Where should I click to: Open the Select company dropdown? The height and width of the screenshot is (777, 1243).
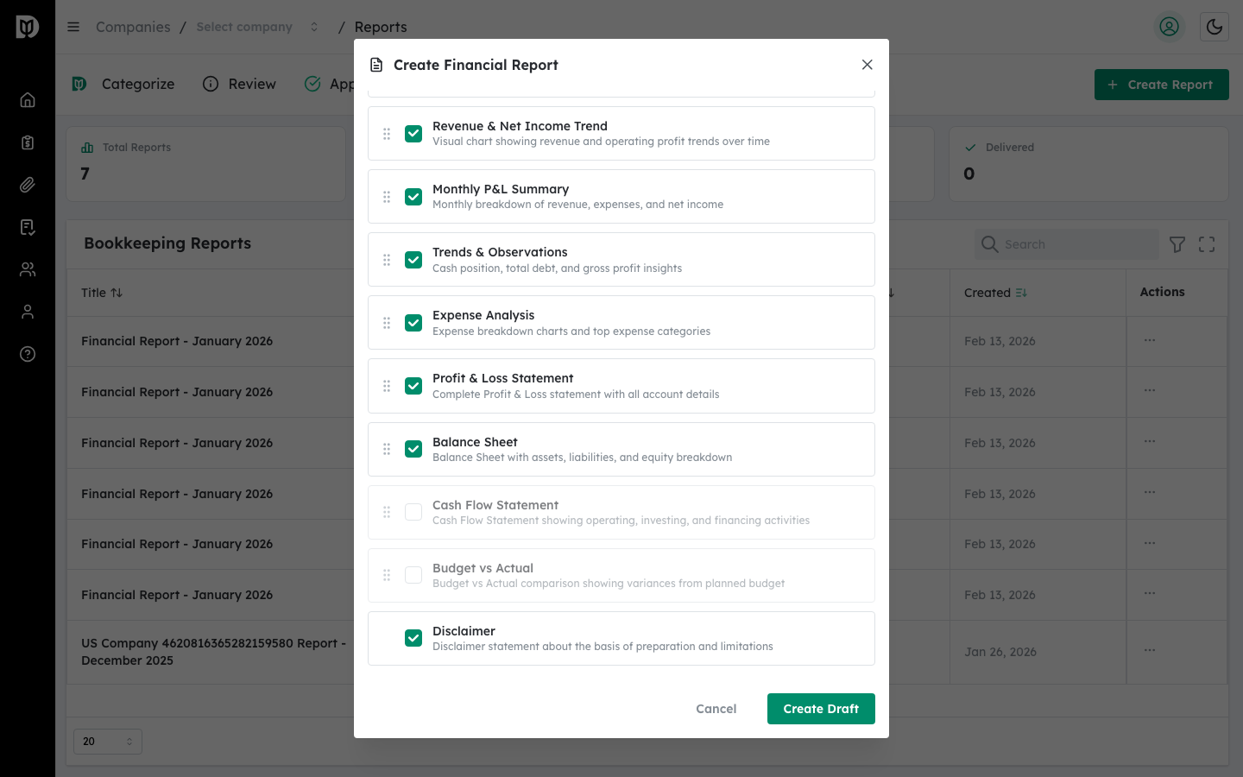click(255, 27)
